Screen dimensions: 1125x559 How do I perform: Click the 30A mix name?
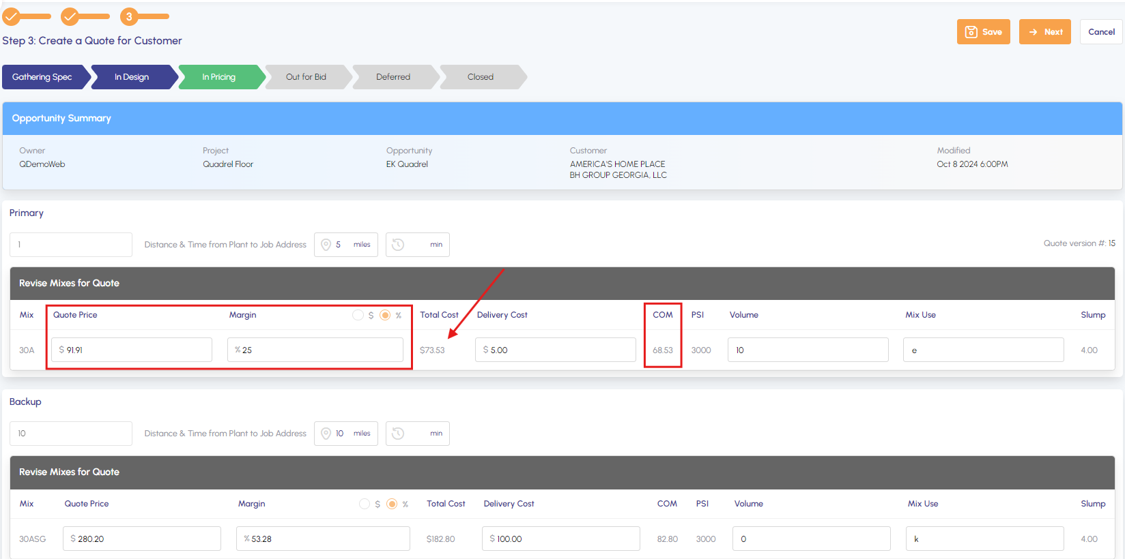(27, 350)
